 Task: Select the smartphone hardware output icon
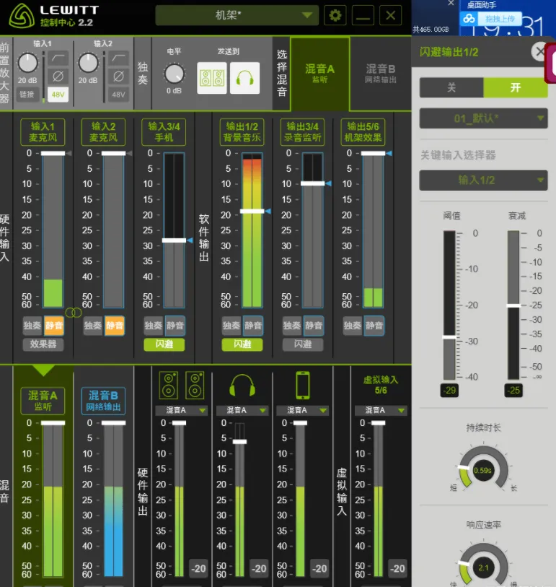(304, 385)
